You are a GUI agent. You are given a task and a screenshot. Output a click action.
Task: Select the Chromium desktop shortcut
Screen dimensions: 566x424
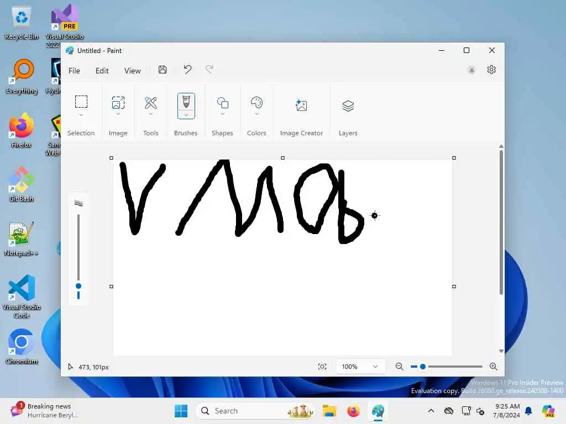22,347
